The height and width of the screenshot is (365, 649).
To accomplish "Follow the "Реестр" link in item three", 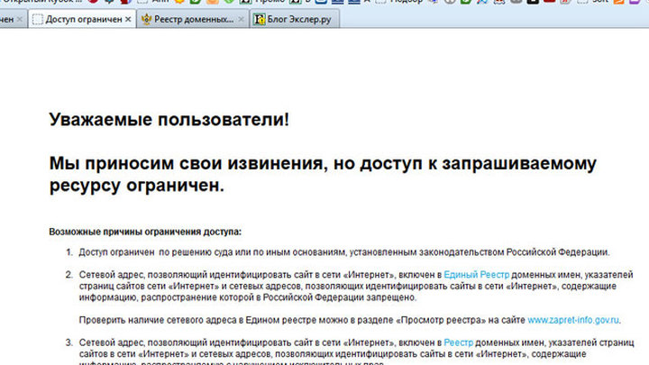I will coord(458,342).
